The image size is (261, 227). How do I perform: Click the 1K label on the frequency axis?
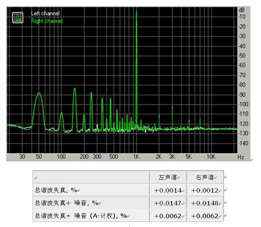(136, 157)
